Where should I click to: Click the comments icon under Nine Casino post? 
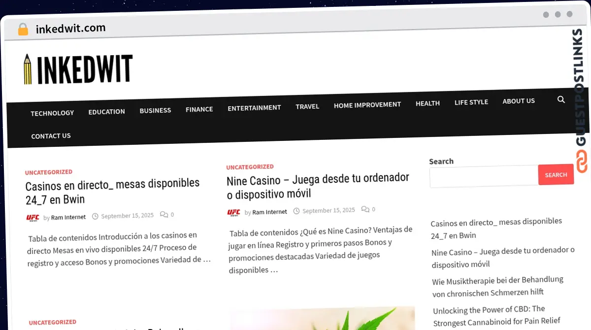(x=365, y=209)
